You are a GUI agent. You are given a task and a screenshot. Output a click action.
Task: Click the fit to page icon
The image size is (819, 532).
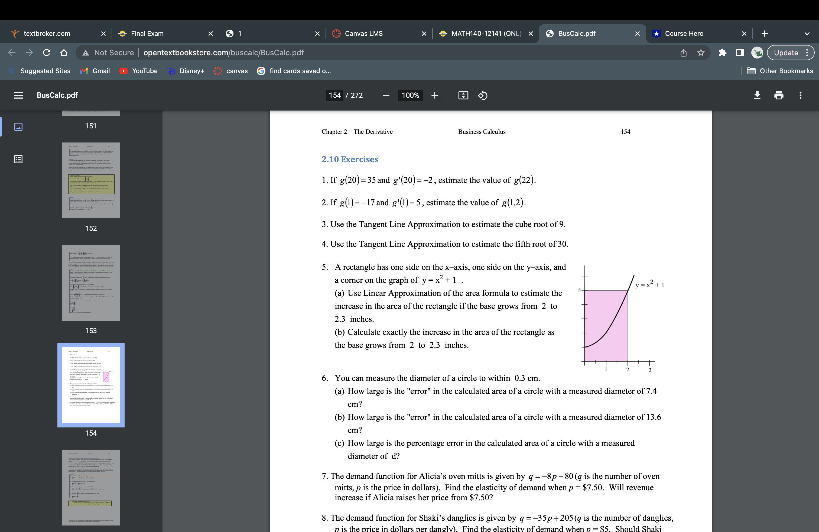(x=463, y=95)
